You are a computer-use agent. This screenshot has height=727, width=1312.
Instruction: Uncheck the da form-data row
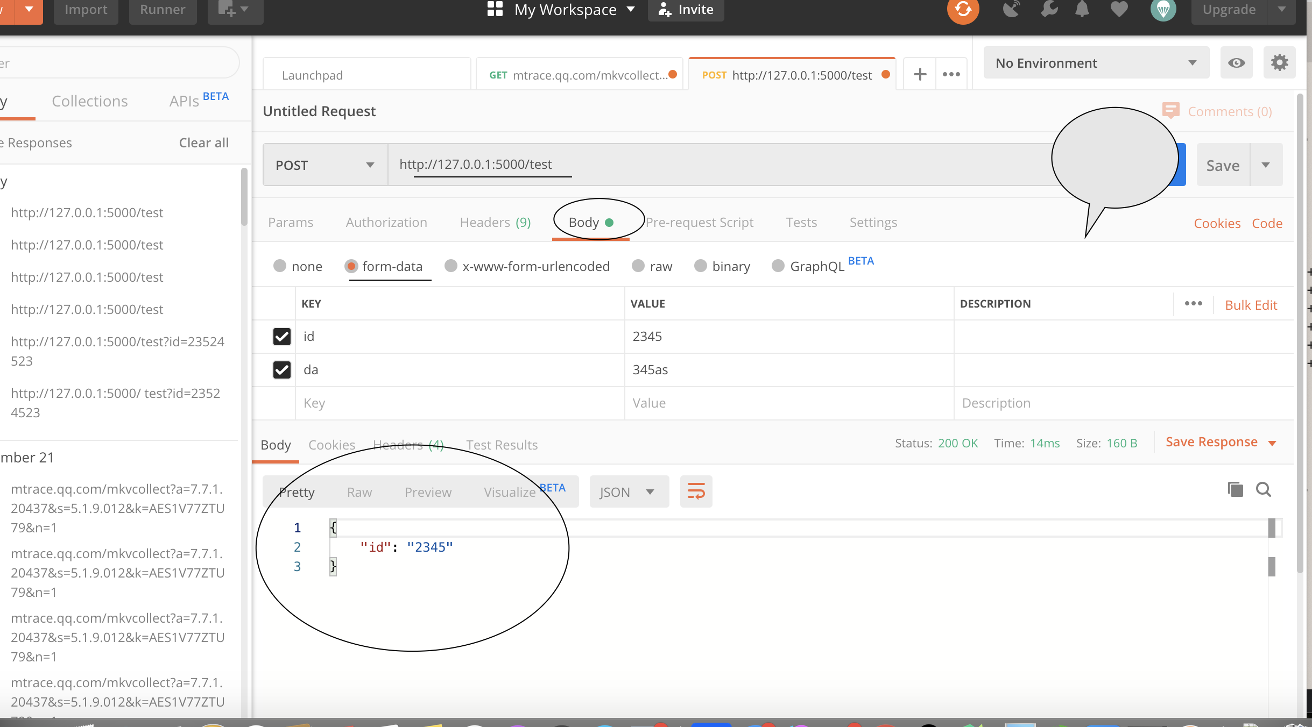281,370
